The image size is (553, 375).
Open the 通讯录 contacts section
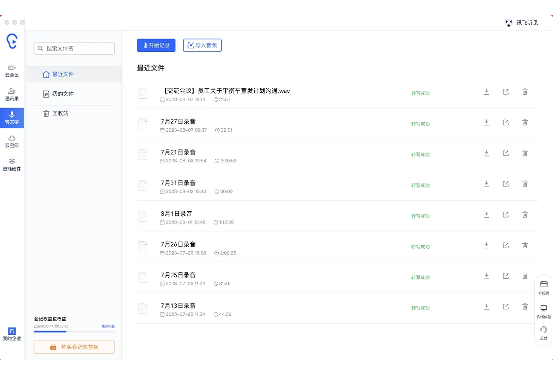[12, 94]
